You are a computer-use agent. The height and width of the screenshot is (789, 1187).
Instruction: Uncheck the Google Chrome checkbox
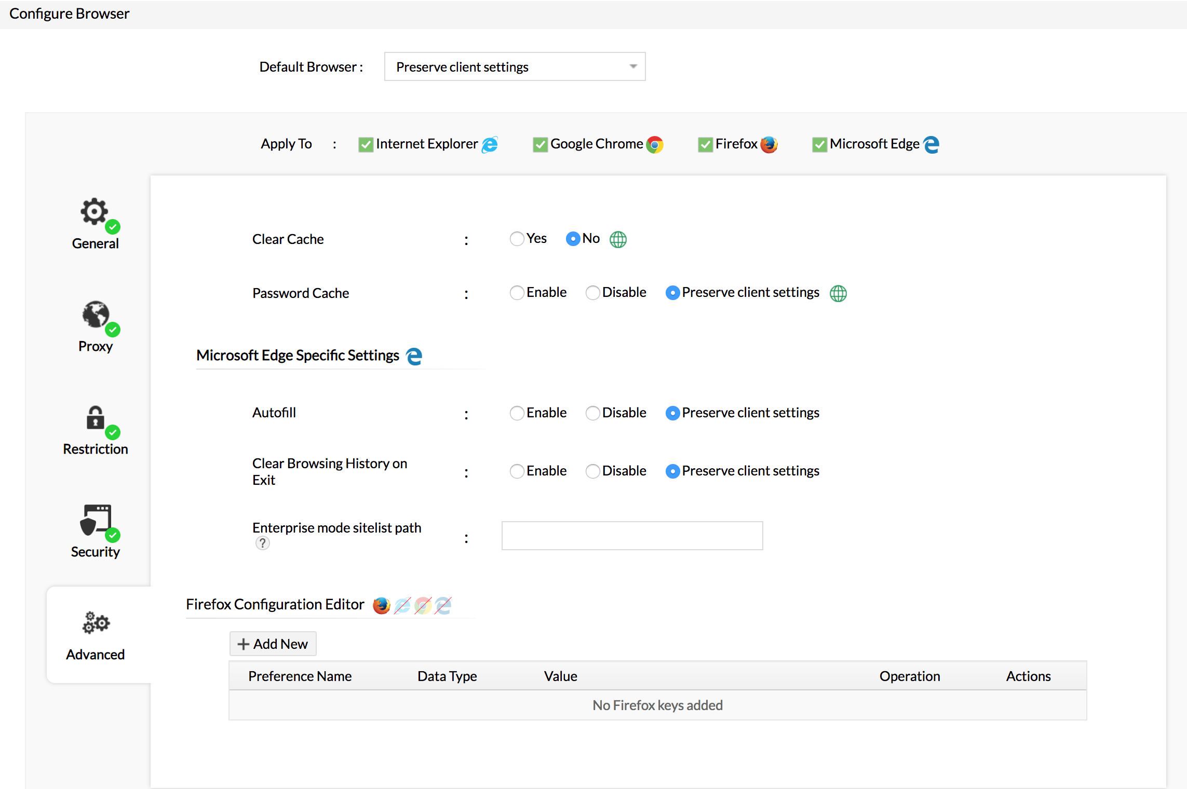540,145
